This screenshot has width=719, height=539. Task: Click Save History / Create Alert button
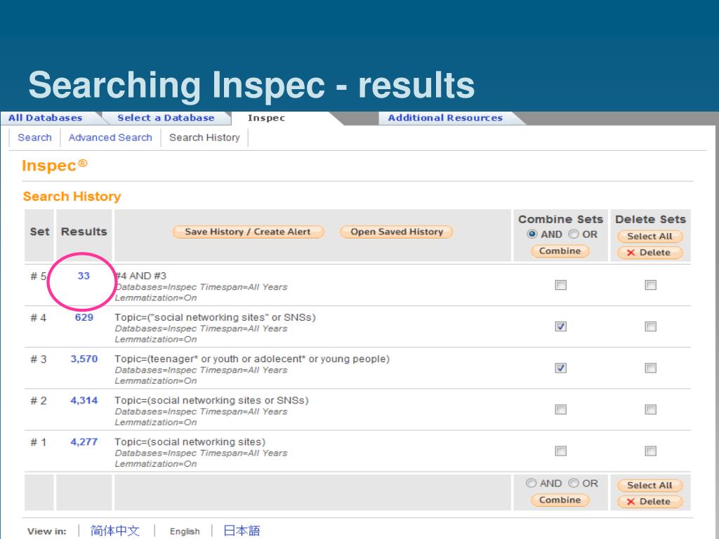click(x=248, y=232)
